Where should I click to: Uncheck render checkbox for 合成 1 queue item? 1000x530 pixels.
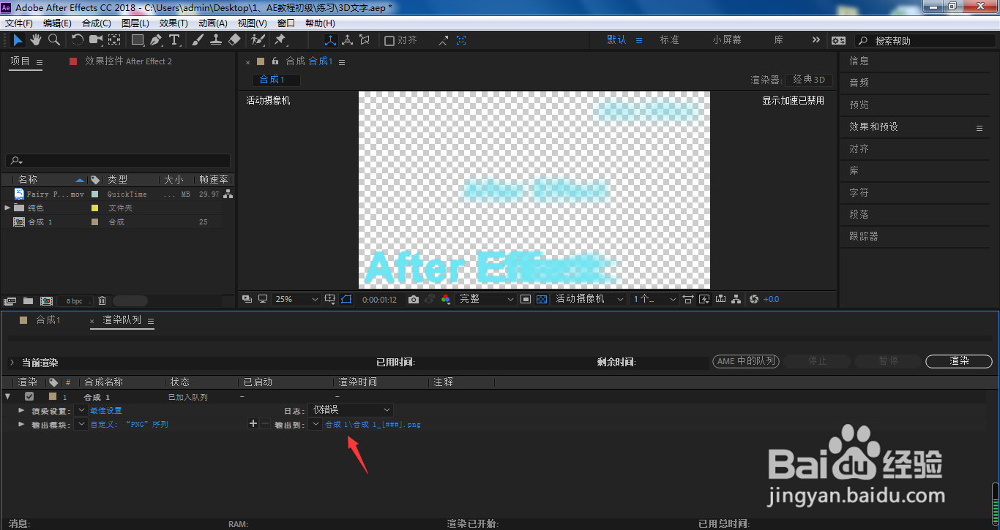tap(29, 396)
